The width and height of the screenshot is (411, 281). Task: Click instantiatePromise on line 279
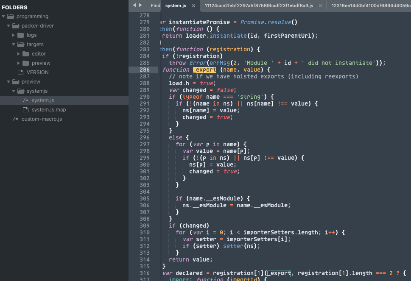pos(199,22)
